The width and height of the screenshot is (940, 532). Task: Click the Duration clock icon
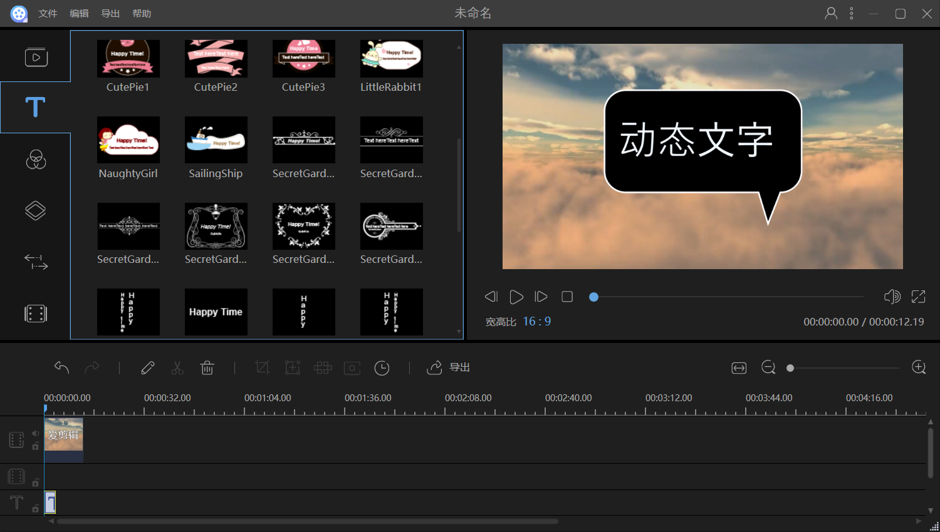point(382,368)
